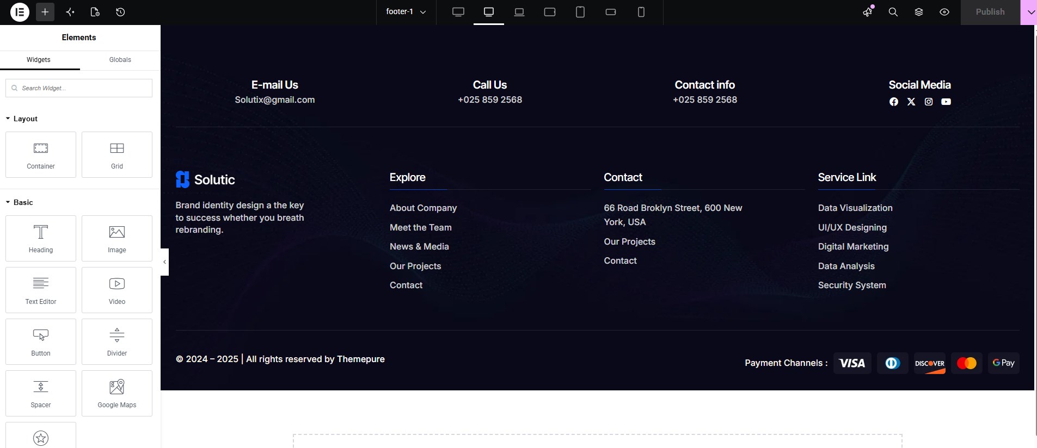Choose the Text Editor widget
The image size is (1037, 448).
[x=41, y=290]
